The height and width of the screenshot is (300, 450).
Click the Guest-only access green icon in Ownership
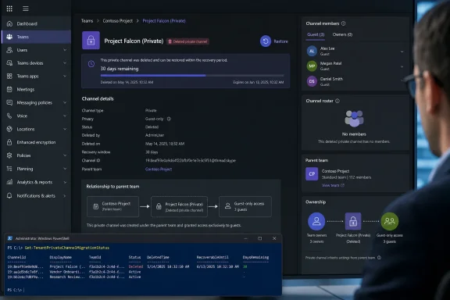click(389, 221)
